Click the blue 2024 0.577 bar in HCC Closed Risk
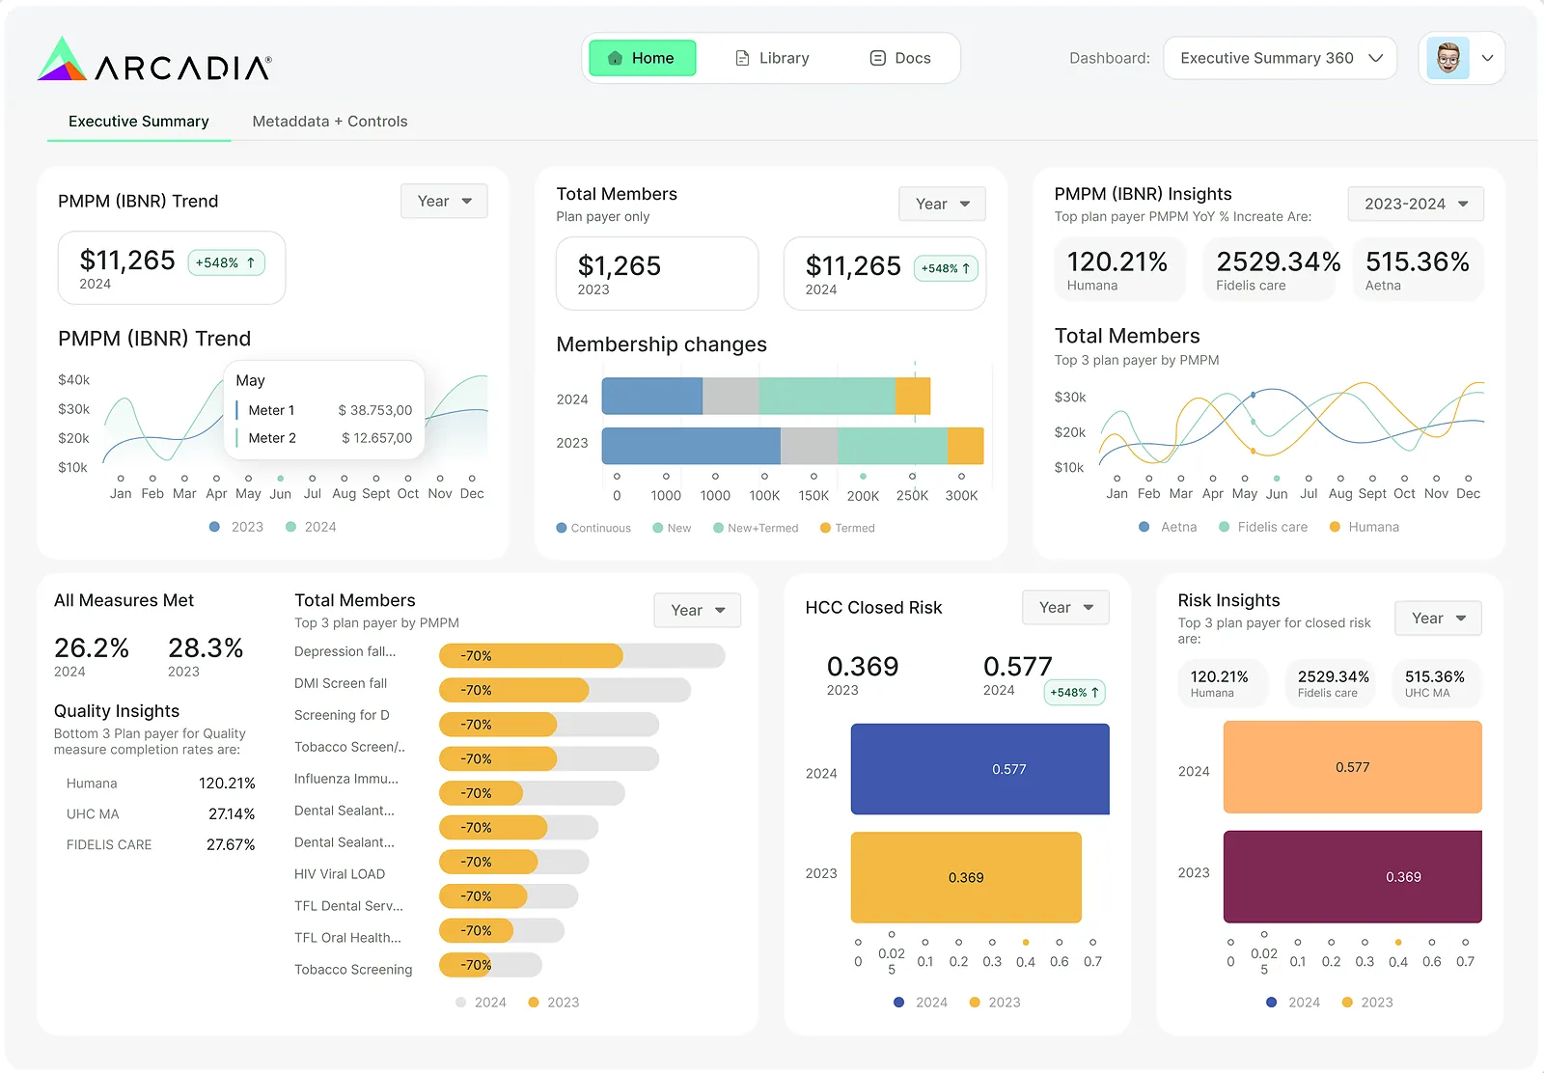This screenshot has width=1544, height=1073. [979, 769]
